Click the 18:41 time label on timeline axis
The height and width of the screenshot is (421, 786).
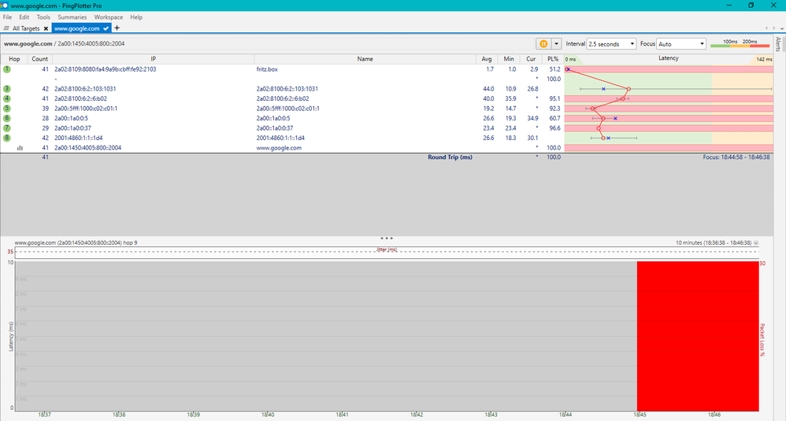(x=343, y=415)
